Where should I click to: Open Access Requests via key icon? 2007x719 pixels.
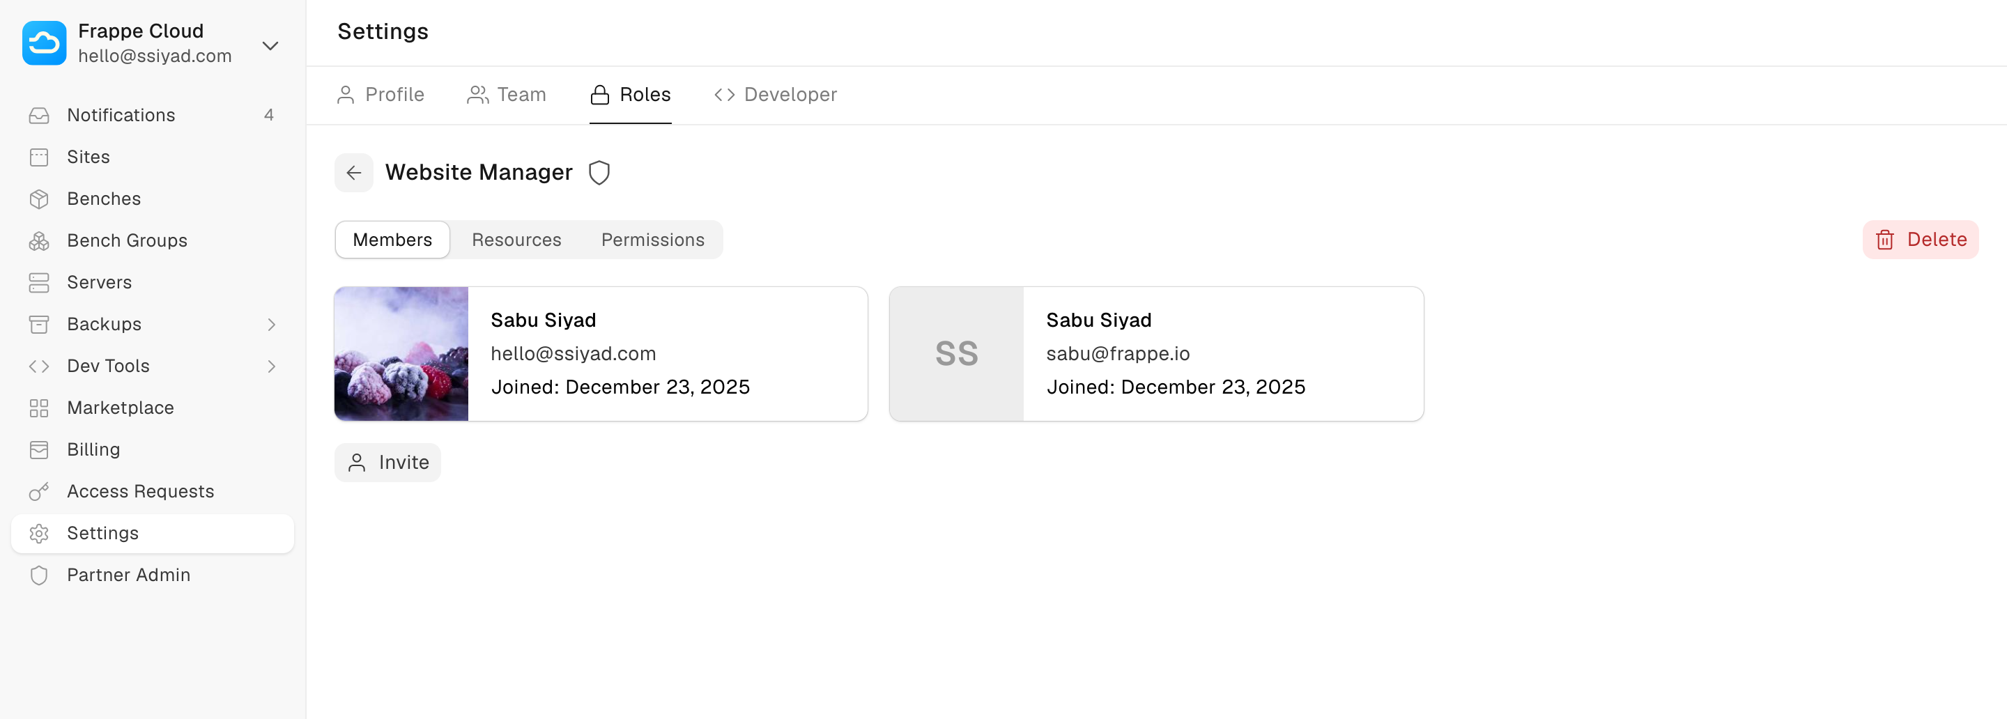pos(39,492)
